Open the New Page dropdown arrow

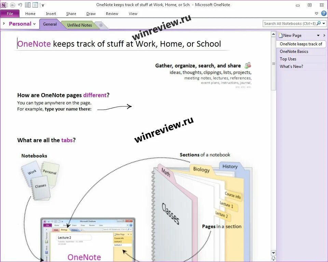pyautogui.click(x=318, y=35)
